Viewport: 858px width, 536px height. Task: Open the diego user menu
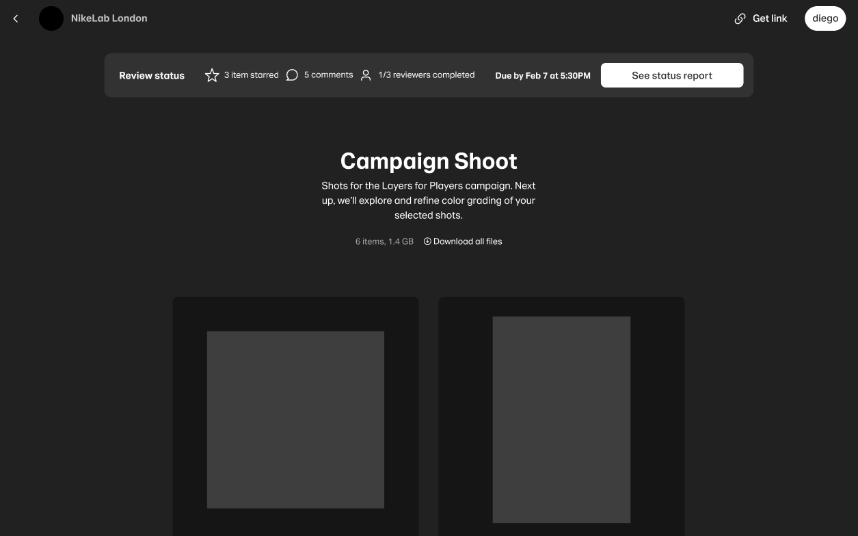[825, 18]
